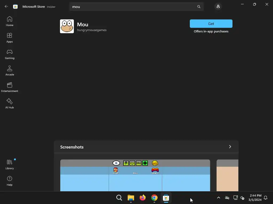The height and width of the screenshot is (204, 273).
Task: Open the first Mou screenshot
Action: coord(135,175)
